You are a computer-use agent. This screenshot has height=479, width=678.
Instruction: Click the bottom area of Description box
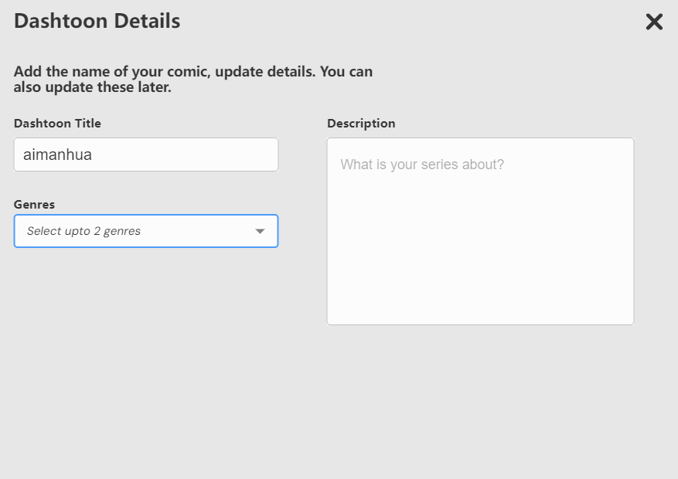[480, 302]
